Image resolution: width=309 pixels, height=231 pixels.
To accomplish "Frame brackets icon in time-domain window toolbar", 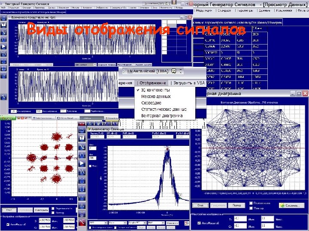I will [3, 68].
